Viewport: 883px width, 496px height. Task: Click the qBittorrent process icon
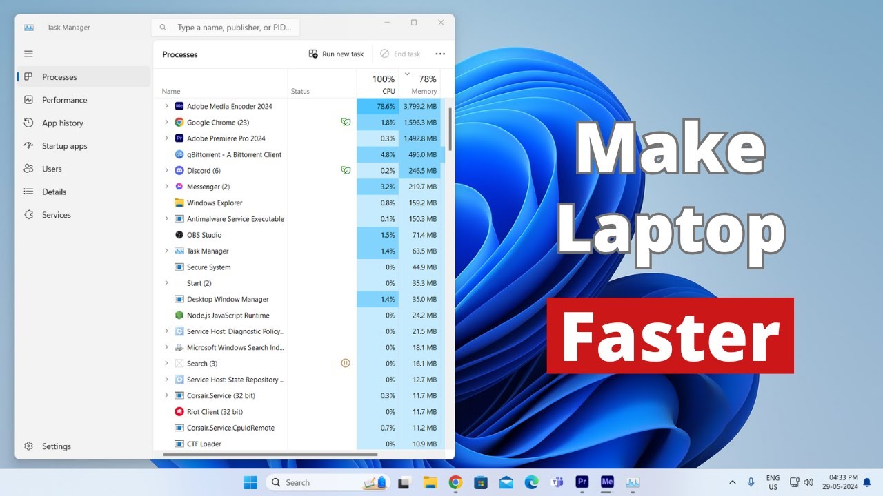(179, 154)
